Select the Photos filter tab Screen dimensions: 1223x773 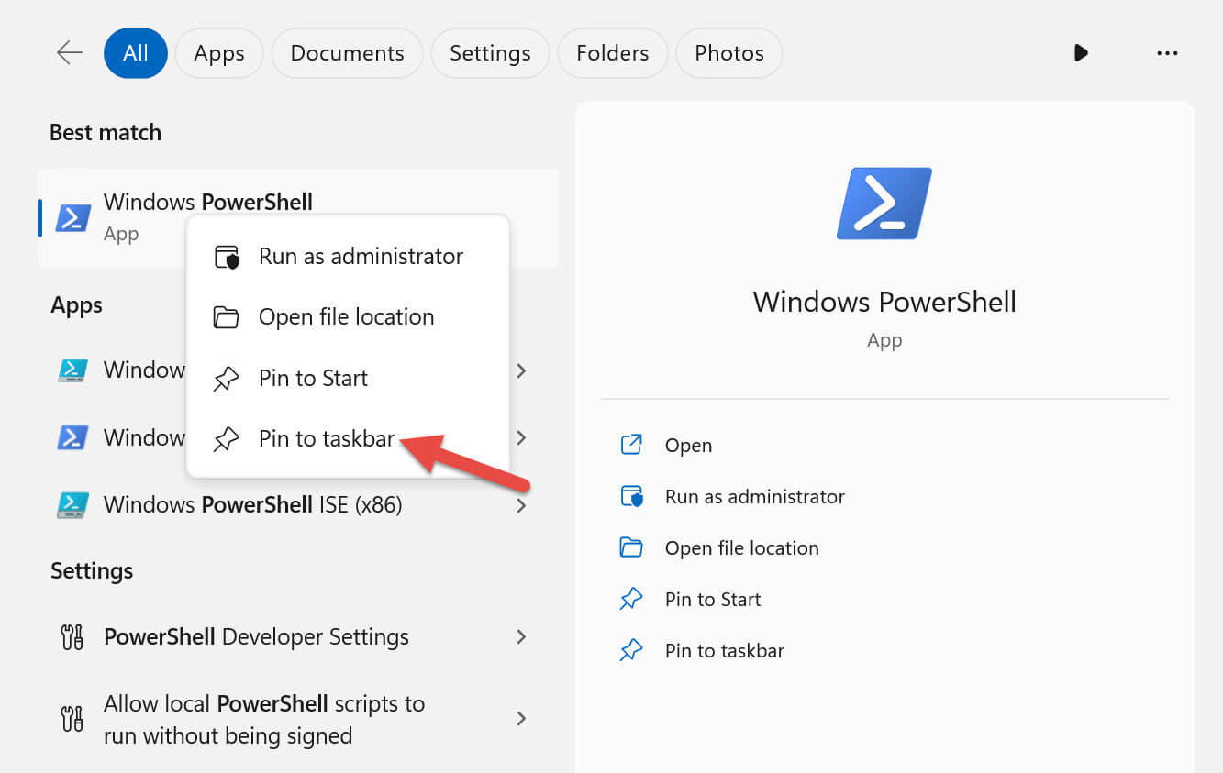click(728, 53)
